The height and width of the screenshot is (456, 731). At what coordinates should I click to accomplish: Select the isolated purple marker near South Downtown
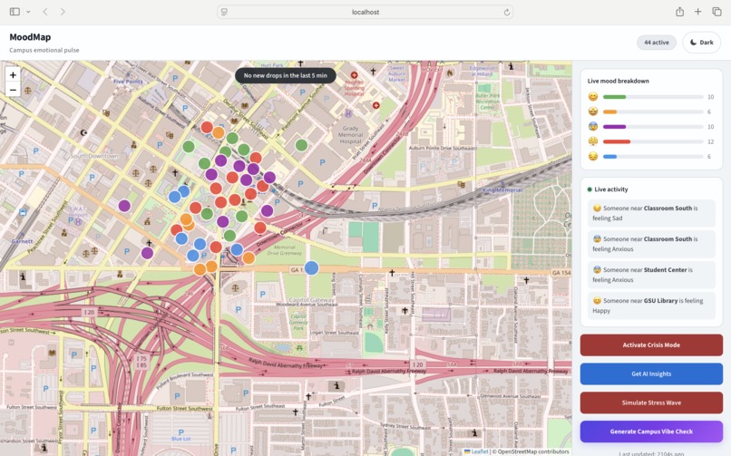[x=124, y=206]
